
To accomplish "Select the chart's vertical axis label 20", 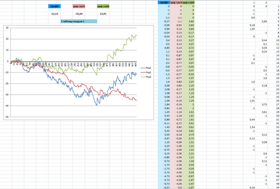I will click(x=7, y=39).
